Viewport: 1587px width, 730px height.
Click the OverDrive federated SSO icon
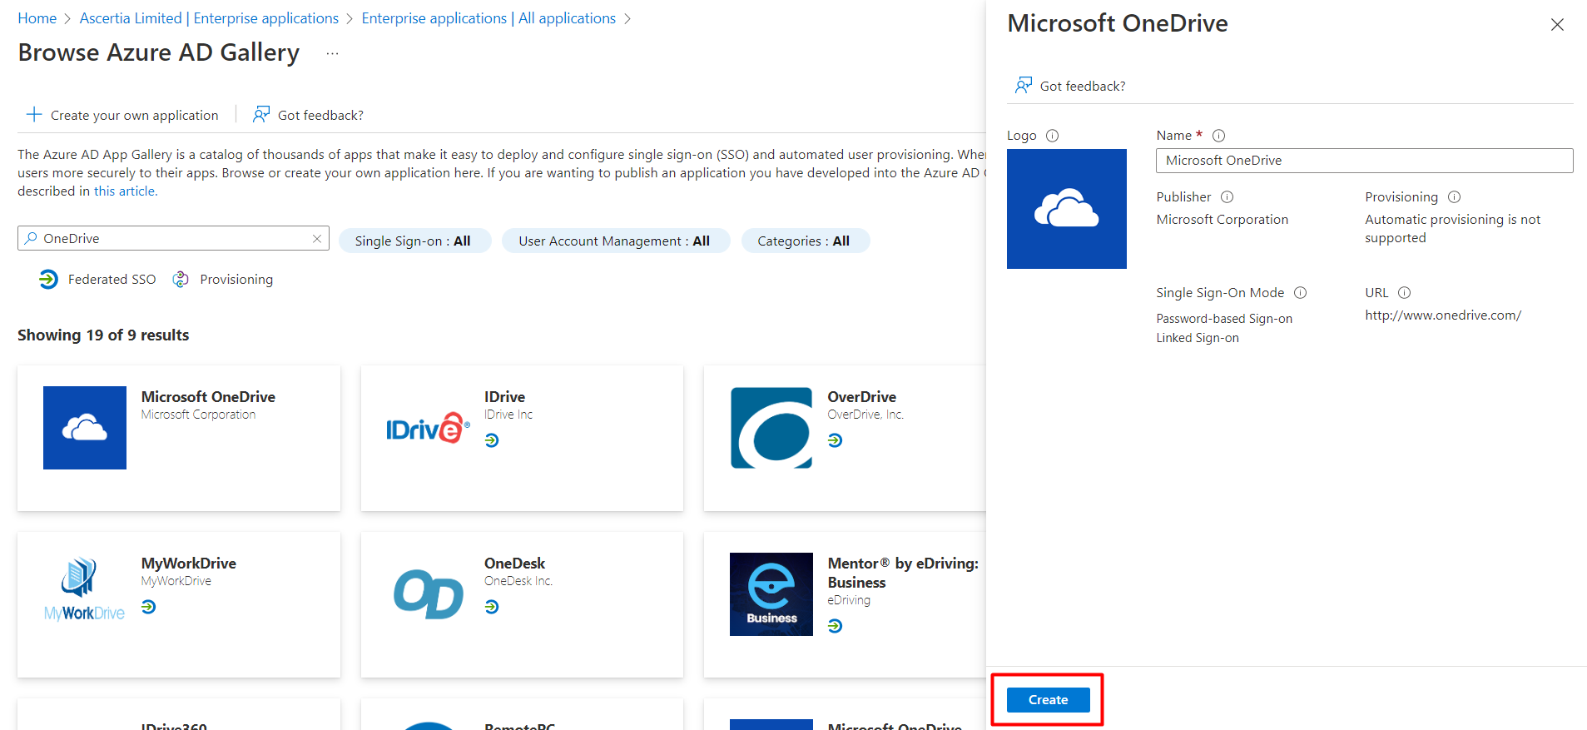click(x=835, y=440)
